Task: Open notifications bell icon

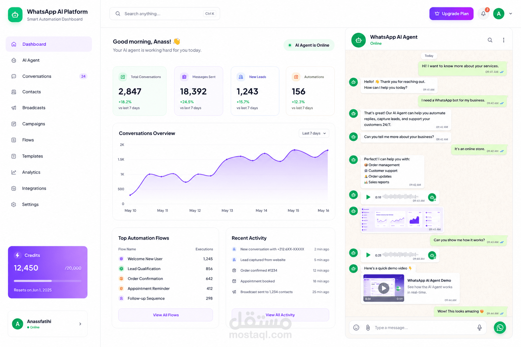Action: 483,14
